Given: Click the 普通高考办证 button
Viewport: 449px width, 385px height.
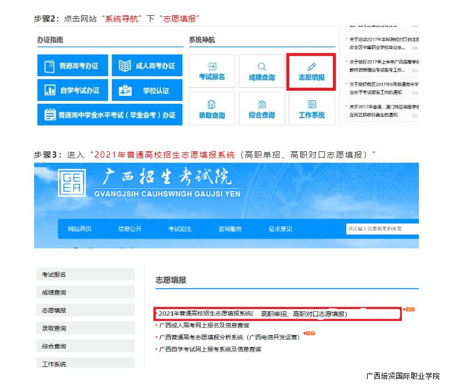Looking at the screenshot, I should [x=72, y=66].
